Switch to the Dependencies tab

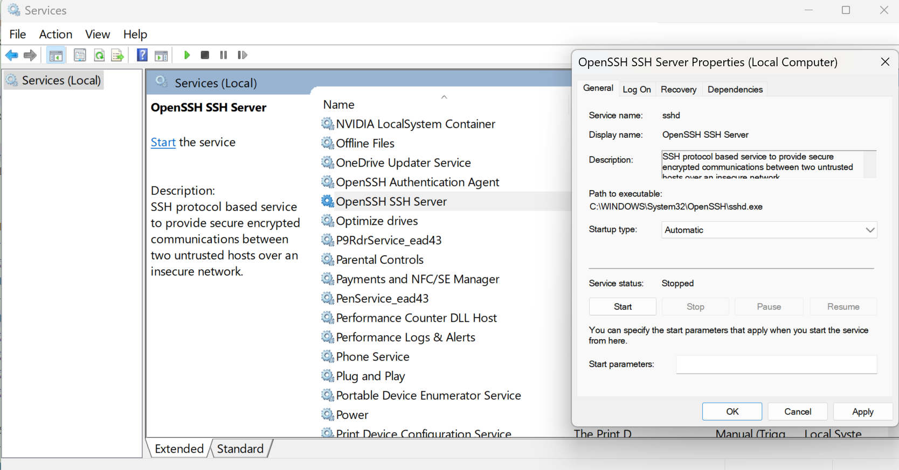point(735,89)
